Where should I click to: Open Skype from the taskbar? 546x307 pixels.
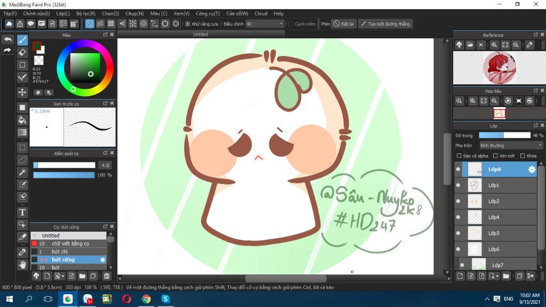click(x=166, y=299)
